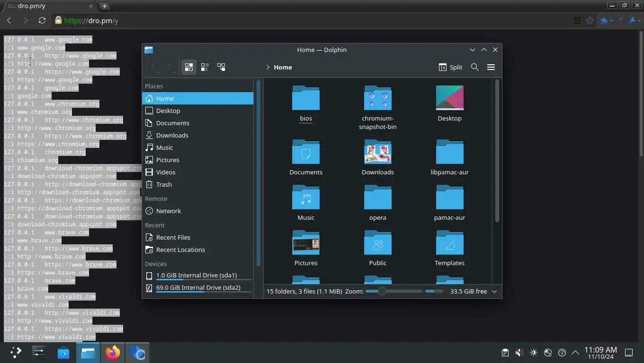Select the Public folder
This screenshot has height=363, width=644.
click(x=378, y=248)
